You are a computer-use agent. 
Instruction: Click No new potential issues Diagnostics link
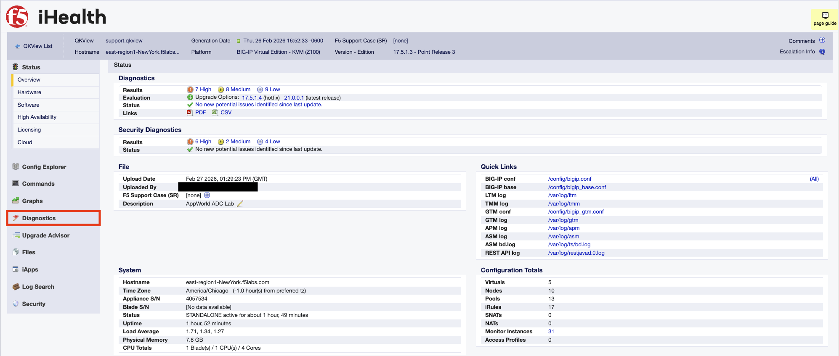(259, 105)
